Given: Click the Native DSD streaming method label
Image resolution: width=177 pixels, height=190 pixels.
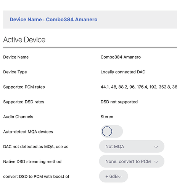Looking at the screenshot, I should pos(32,161).
